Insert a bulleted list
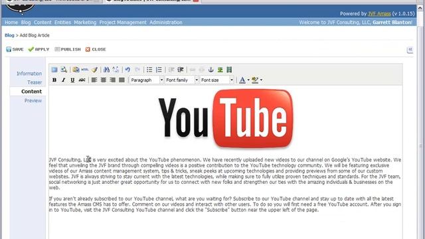Image resolution: width=425 pixels, height=239 pixels. pos(149,70)
